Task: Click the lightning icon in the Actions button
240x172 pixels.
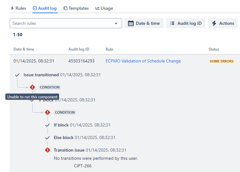Action: pos(214,23)
